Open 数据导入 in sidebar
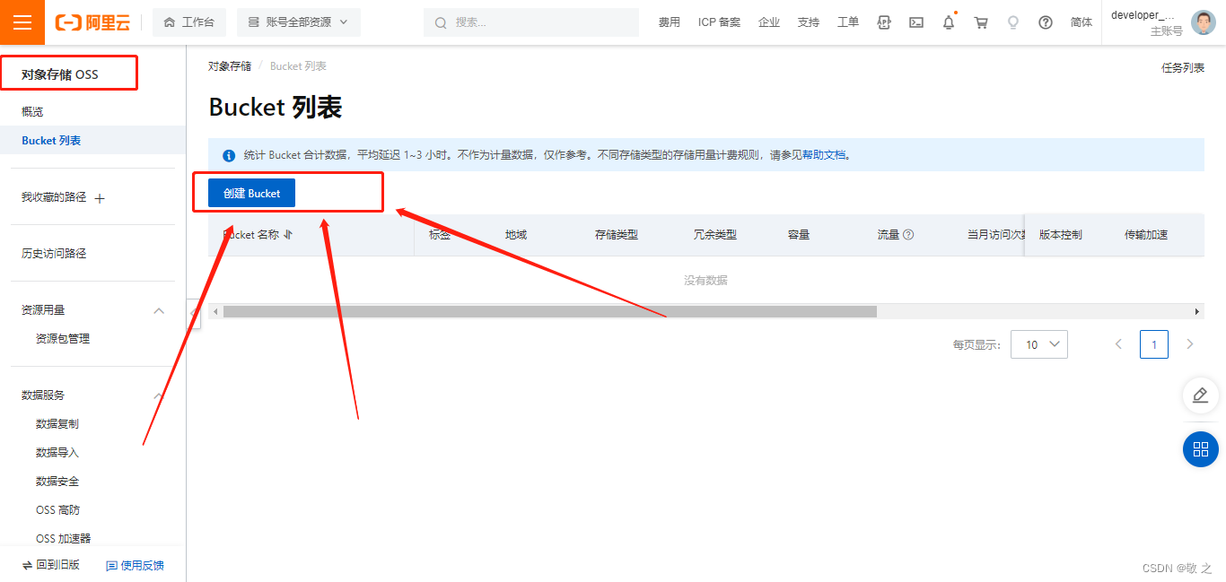The height and width of the screenshot is (582, 1226). [x=57, y=453]
